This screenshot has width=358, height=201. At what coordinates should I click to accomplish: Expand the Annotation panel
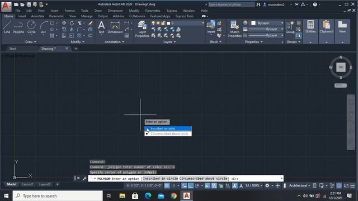[x=114, y=42]
